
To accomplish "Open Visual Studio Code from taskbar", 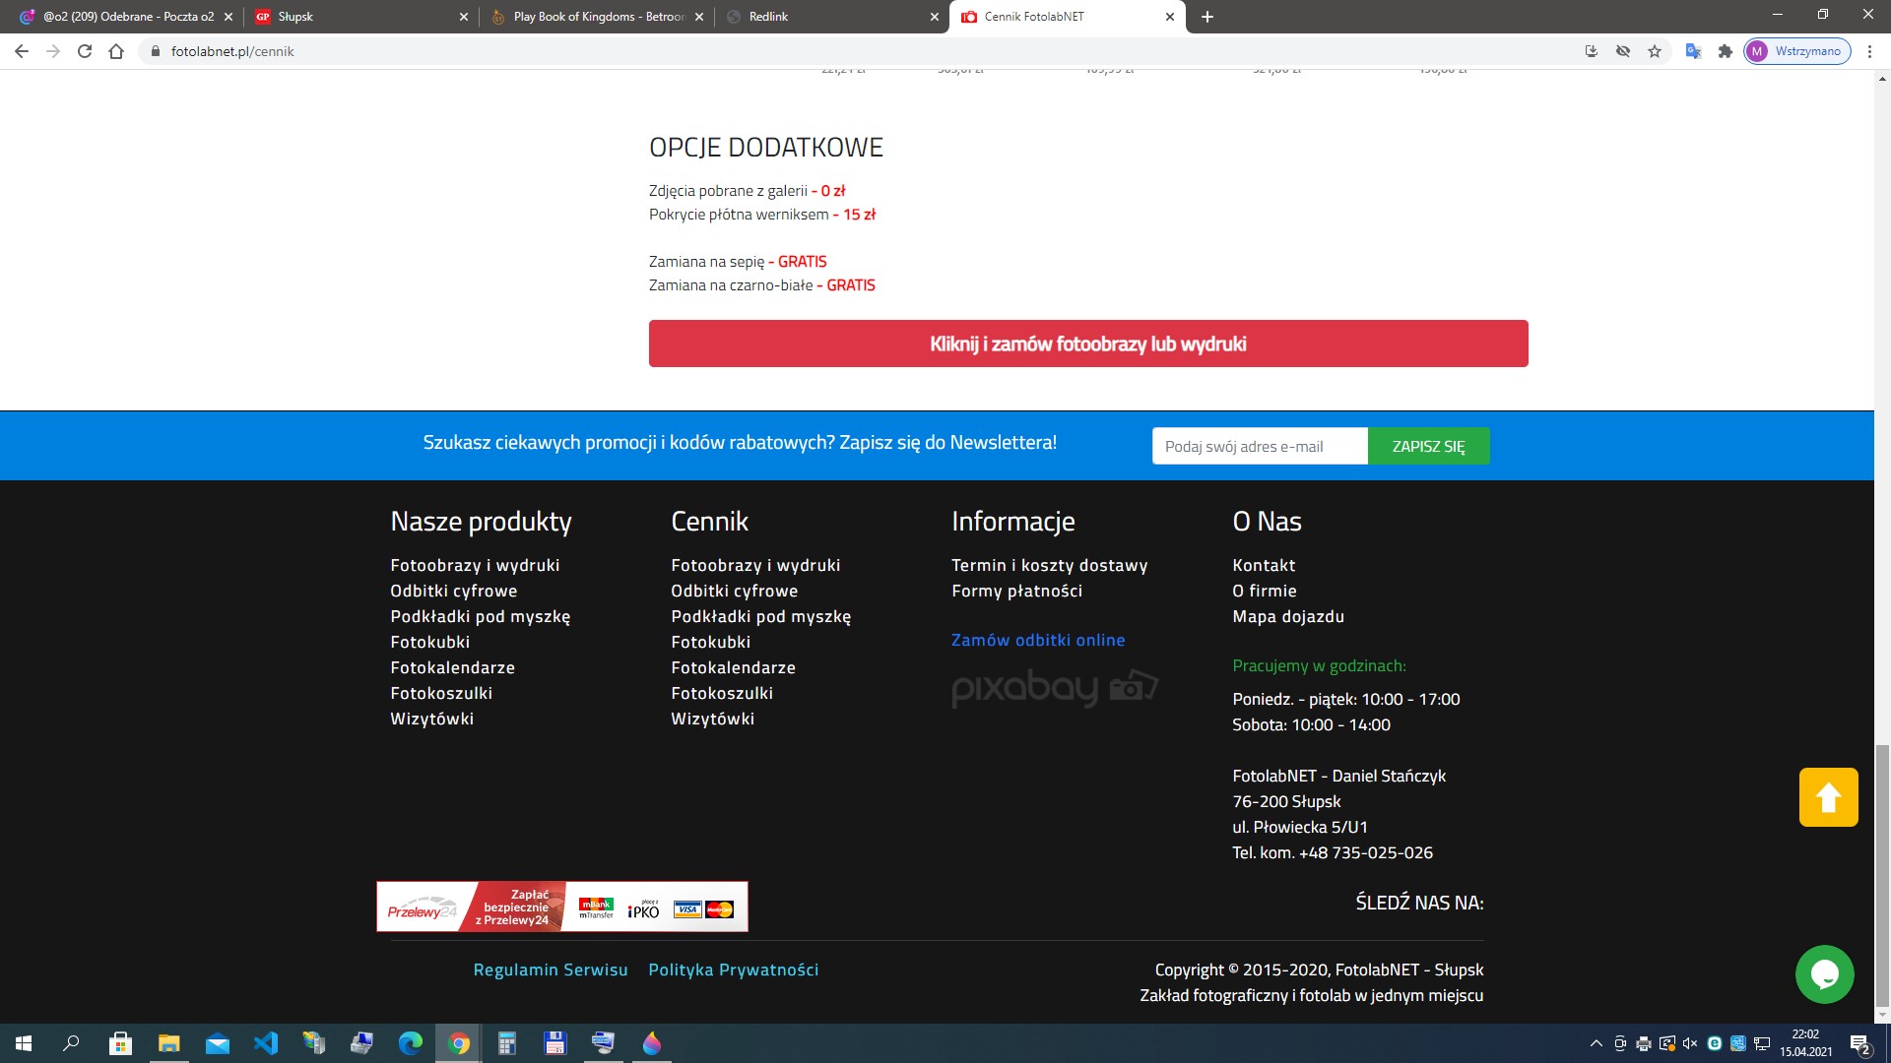I will point(266,1043).
